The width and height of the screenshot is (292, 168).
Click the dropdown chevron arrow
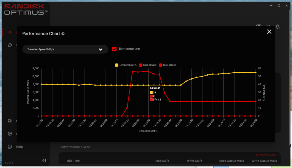(x=101, y=50)
